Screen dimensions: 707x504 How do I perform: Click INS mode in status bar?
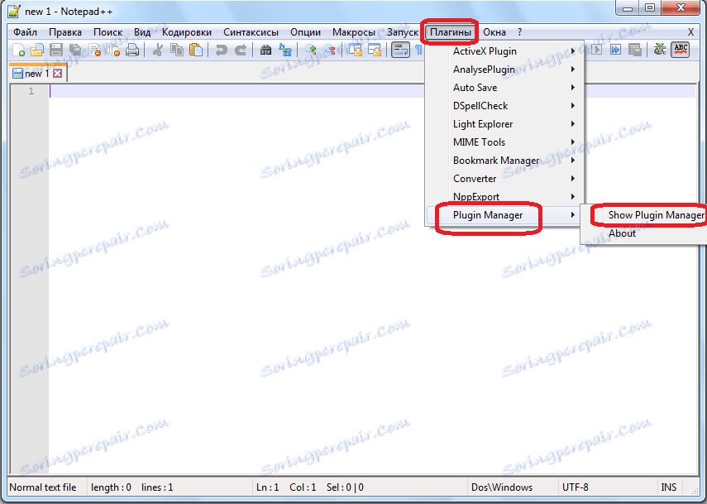[x=669, y=487]
